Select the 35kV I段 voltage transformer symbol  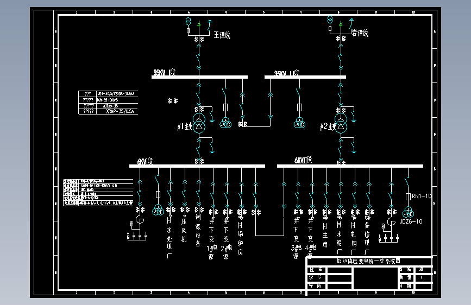(x=225, y=123)
